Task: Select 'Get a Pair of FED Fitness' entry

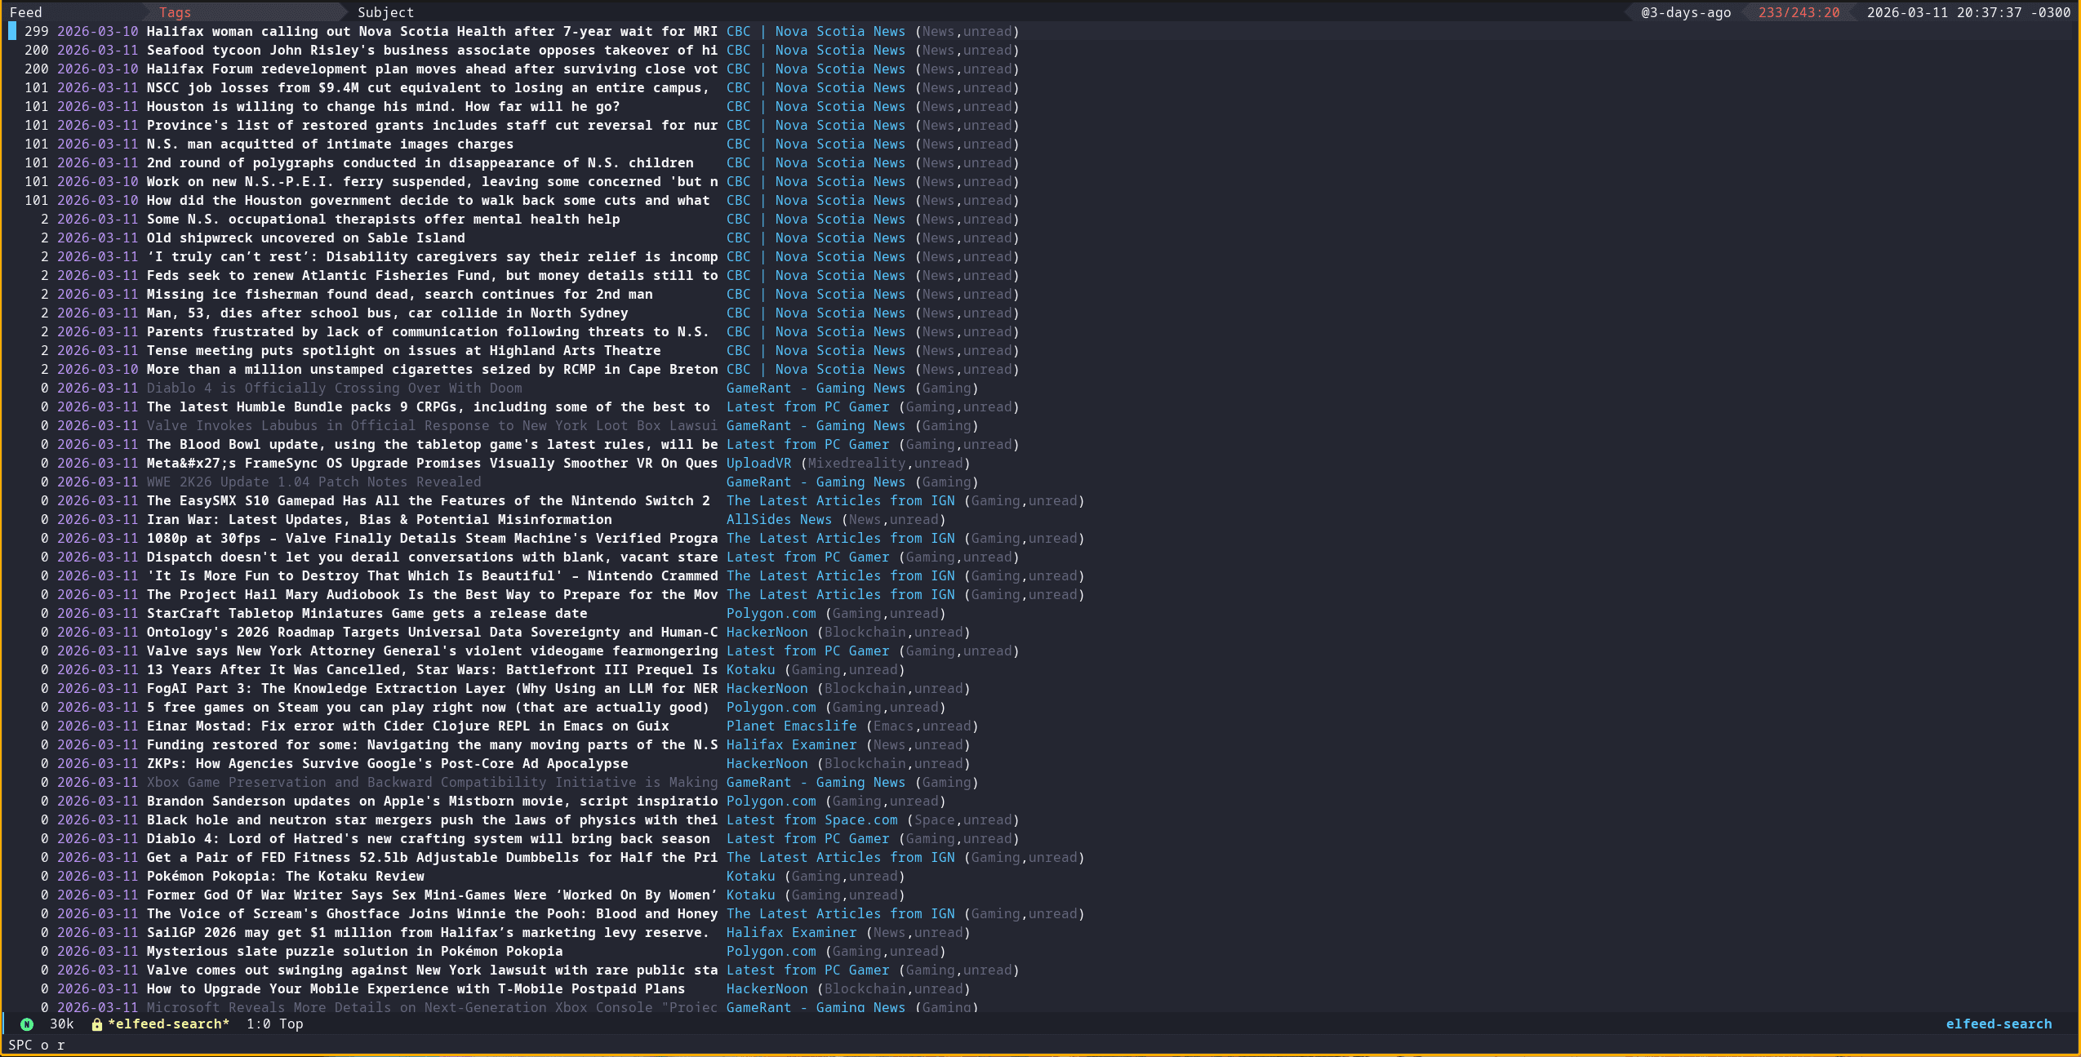Action: (x=432, y=857)
